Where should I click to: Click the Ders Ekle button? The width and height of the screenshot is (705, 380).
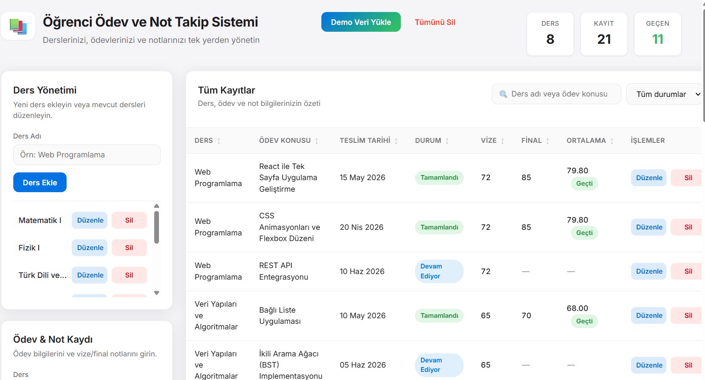40,182
